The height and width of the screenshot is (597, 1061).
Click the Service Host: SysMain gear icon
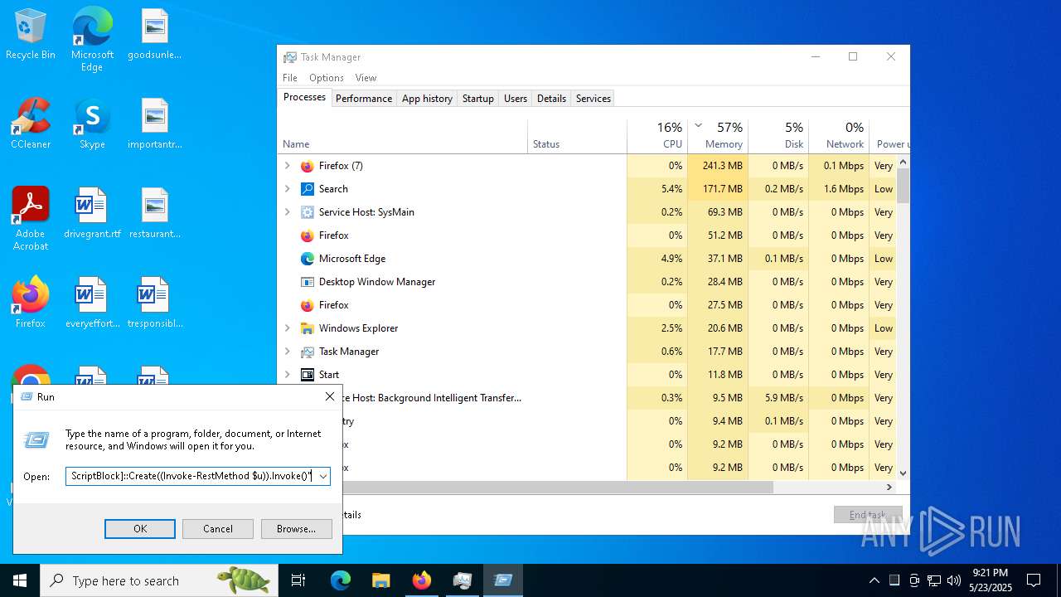point(308,212)
